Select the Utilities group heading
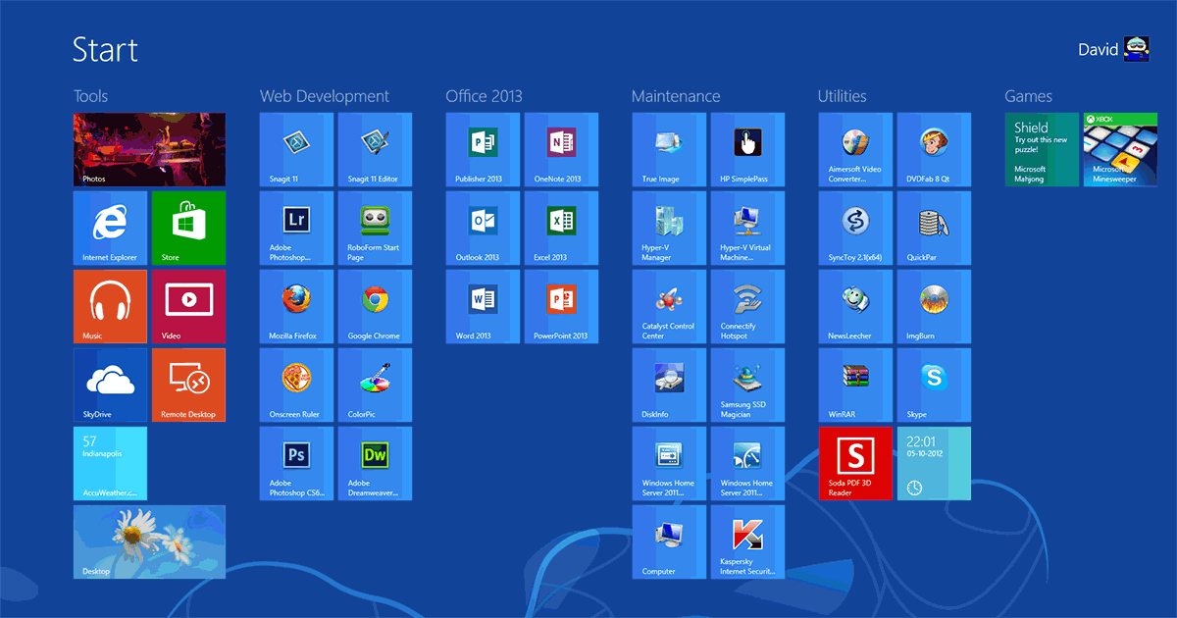Screen dimensions: 1177x618 (843, 96)
